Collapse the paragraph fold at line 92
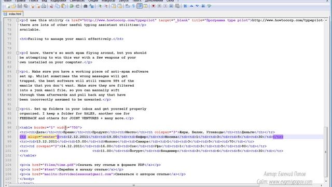This screenshot has height=187, width=332. (x=18, y=109)
